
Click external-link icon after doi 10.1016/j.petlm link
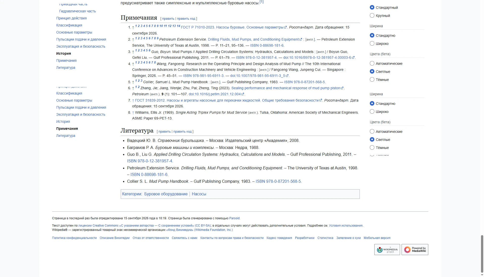[x=243, y=94]
